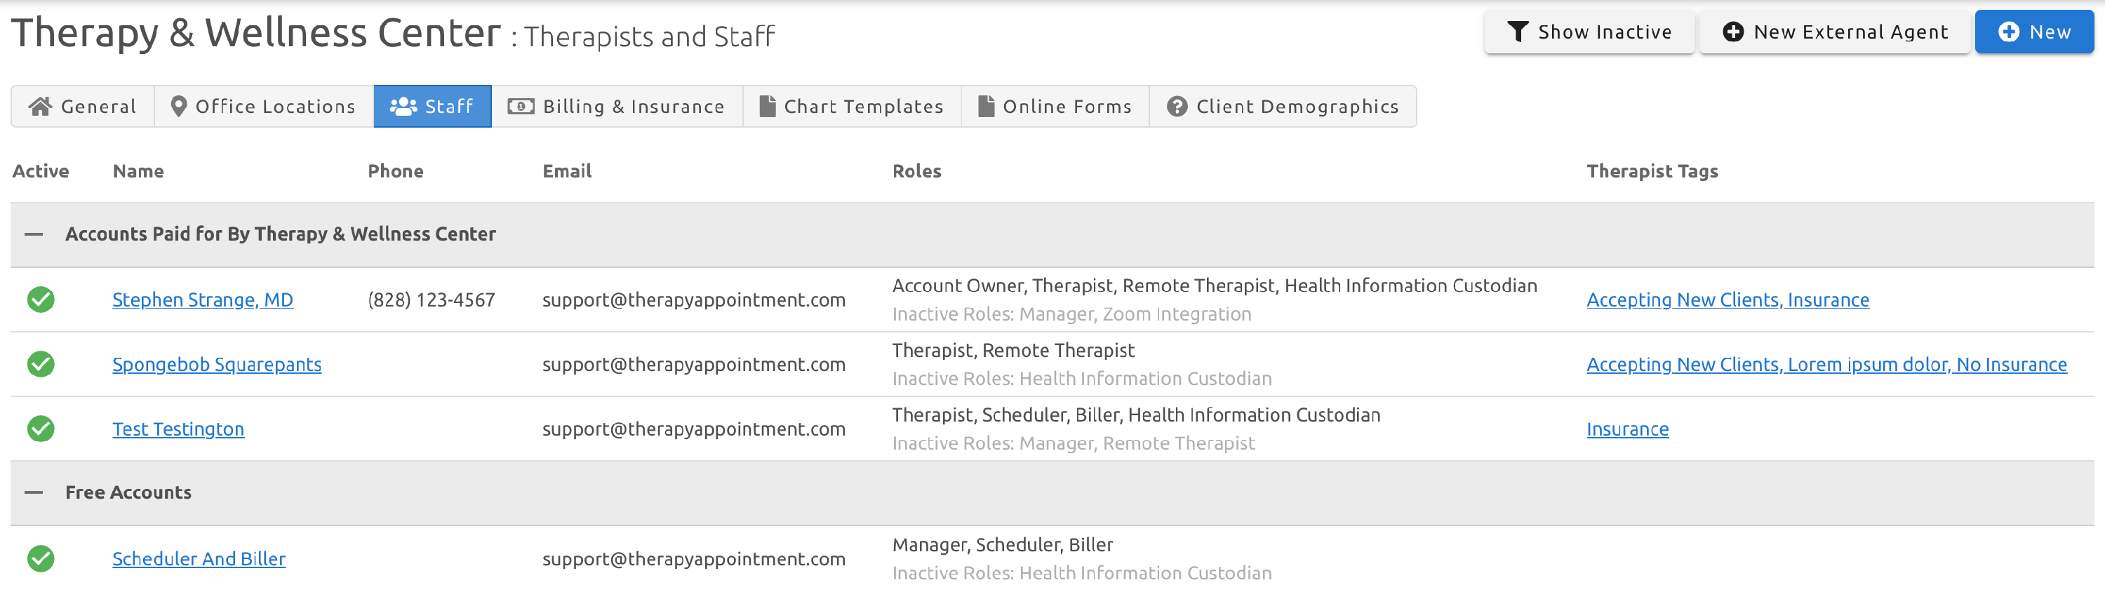Click the dollar icon on Billing & Insurance

[x=521, y=105]
